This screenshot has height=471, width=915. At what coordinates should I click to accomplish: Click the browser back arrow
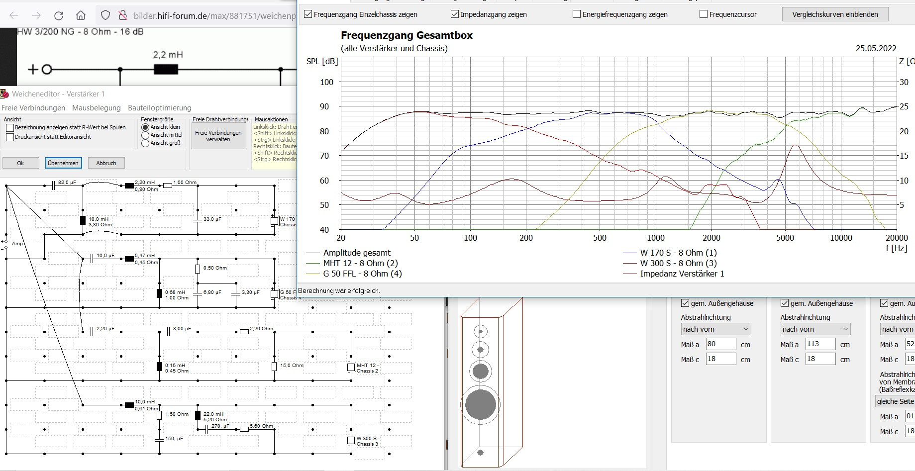(14, 15)
